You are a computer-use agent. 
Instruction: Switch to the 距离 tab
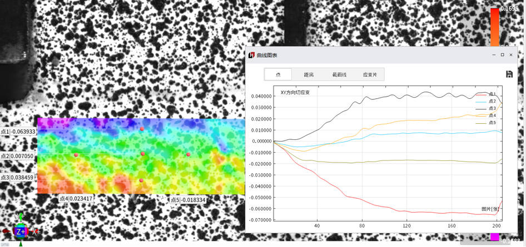309,74
